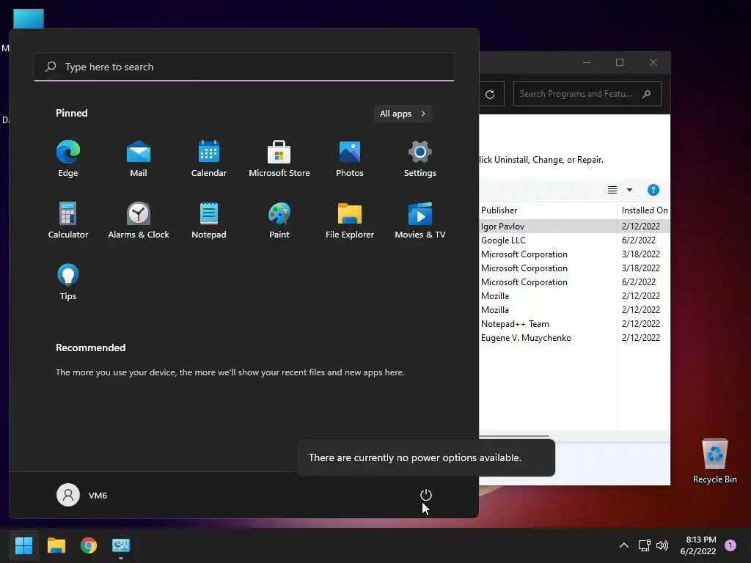Show hidden system tray icons
Image resolution: width=751 pixels, height=563 pixels.
pyautogui.click(x=623, y=545)
